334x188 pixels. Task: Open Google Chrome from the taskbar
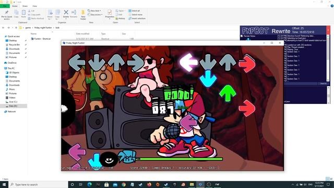coord(124,184)
